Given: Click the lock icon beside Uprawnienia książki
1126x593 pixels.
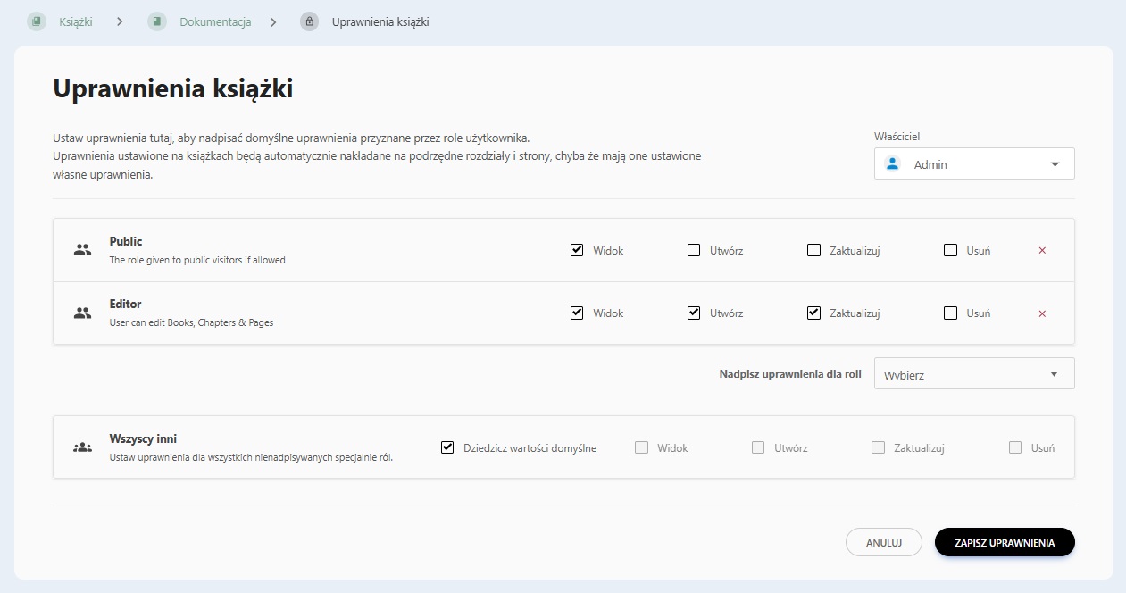Looking at the screenshot, I should (309, 21).
